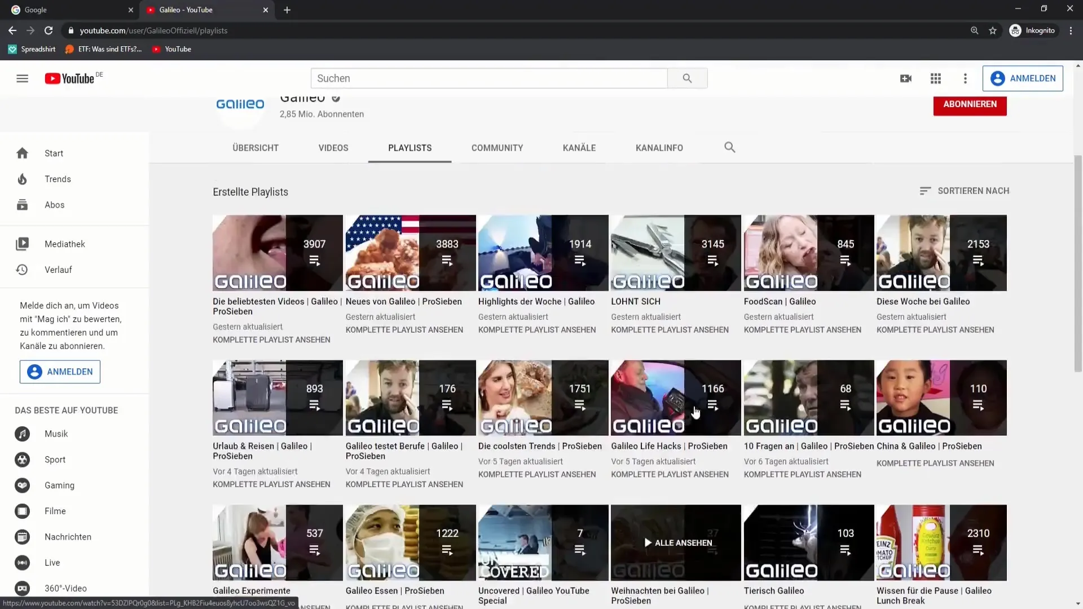Open Neues von Galileo thumbnail
This screenshot has width=1083, height=609.
click(x=411, y=253)
